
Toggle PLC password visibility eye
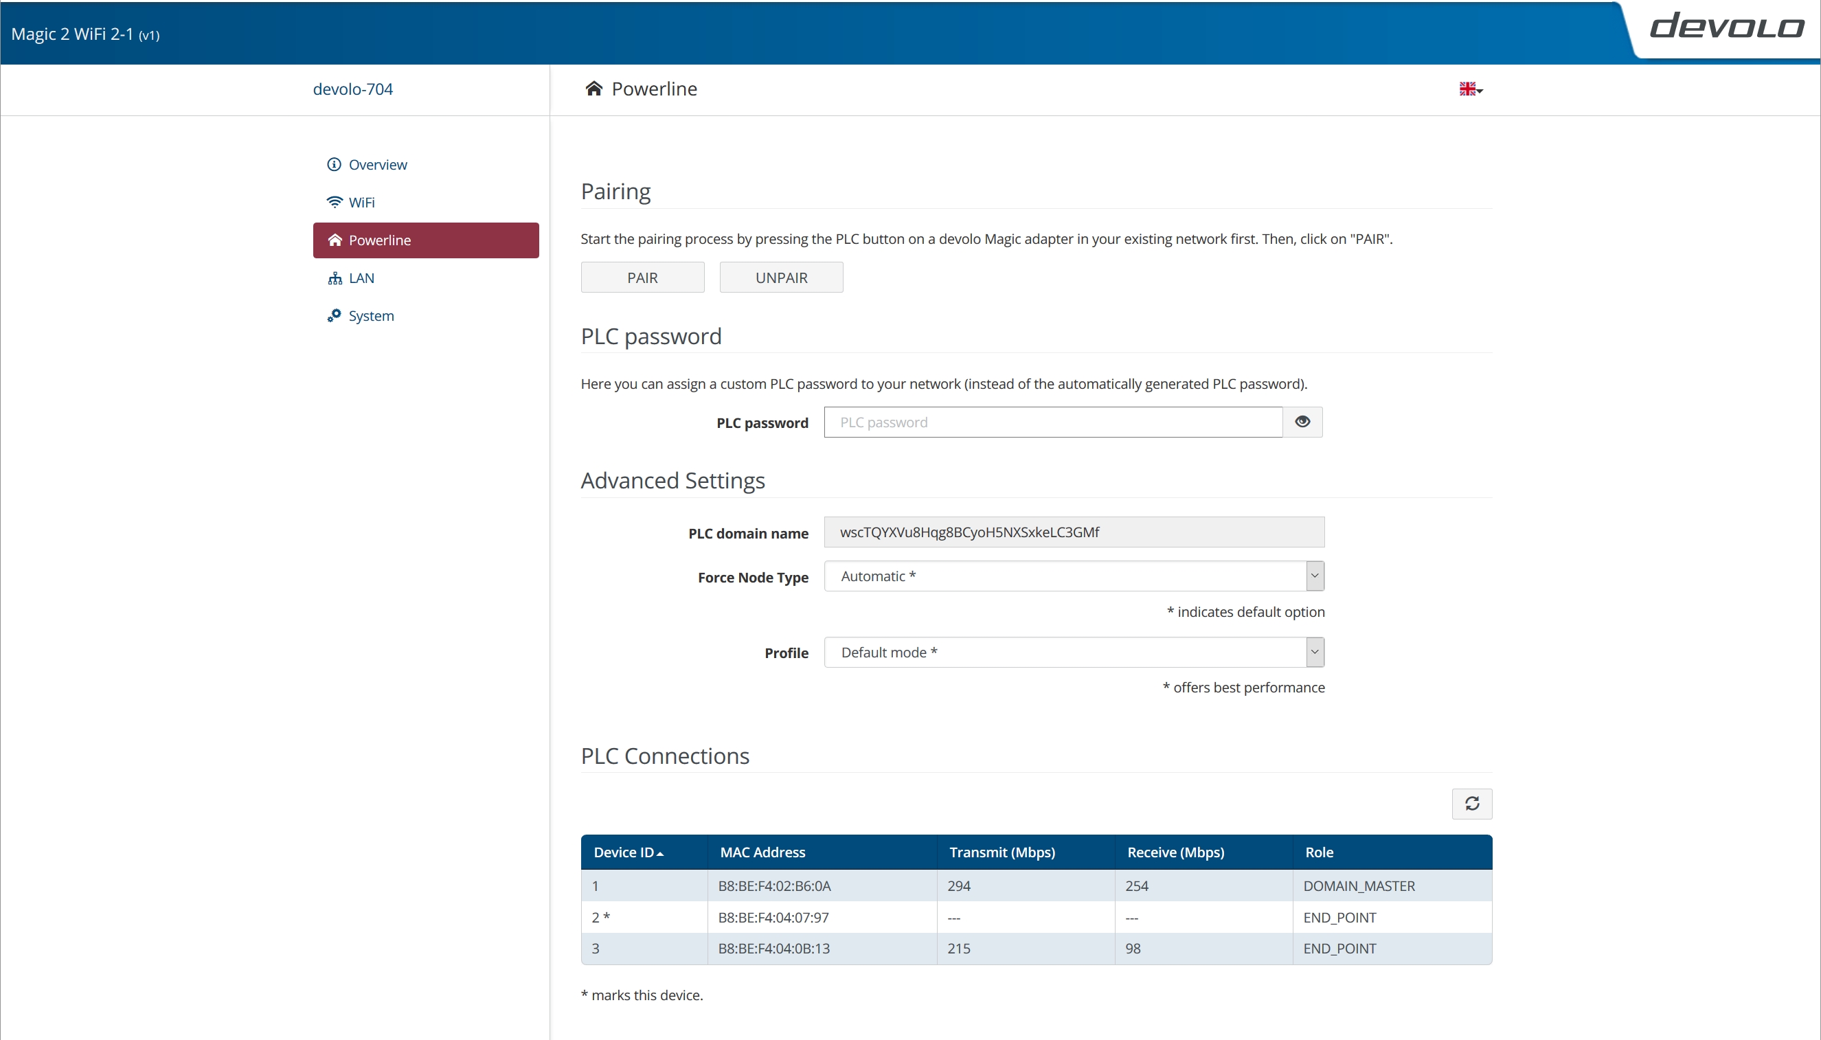[1302, 422]
